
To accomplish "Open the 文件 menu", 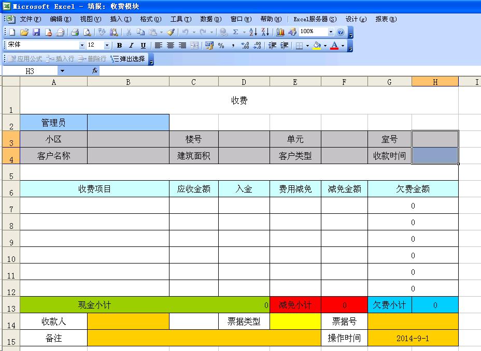I will [x=31, y=19].
